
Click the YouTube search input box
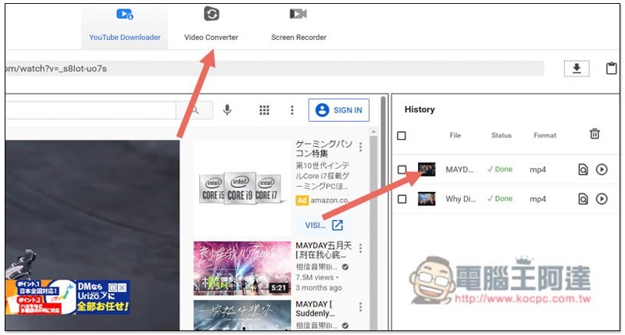pos(91,110)
